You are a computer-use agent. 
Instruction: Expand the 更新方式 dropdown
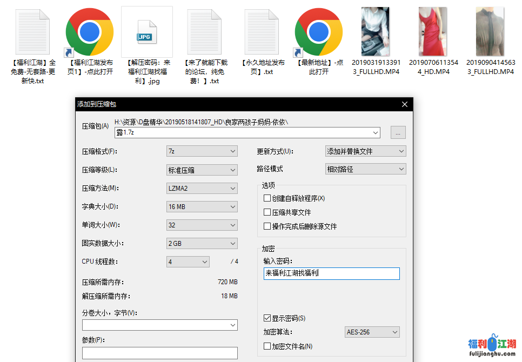click(365, 152)
